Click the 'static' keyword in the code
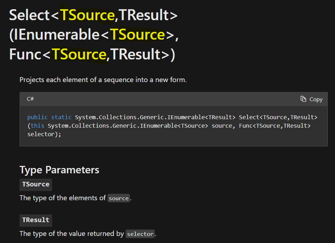The width and height of the screenshot is (335, 243). click(x=61, y=117)
